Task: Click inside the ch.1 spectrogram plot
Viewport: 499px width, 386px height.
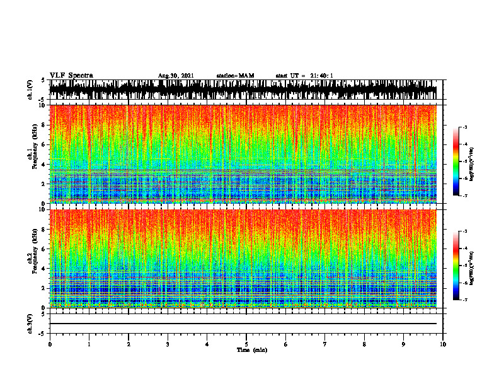Action: pos(243,154)
